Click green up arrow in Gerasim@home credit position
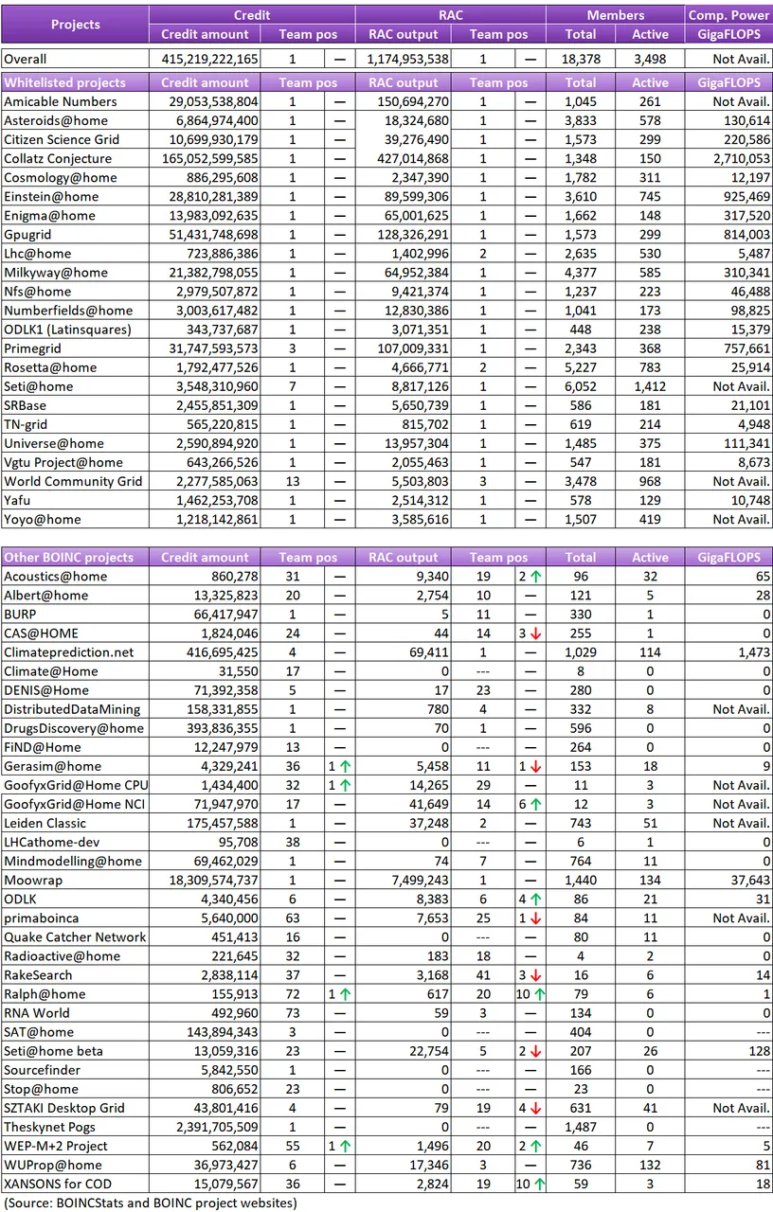 point(346,766)
